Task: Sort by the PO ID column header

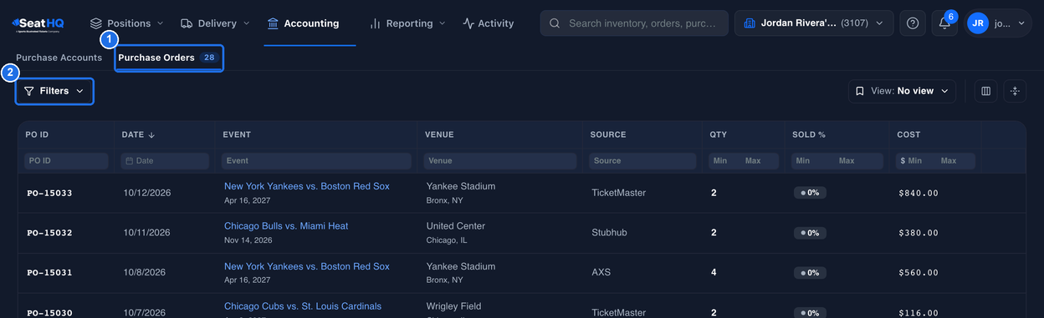Action: click(x=38, y=134)
